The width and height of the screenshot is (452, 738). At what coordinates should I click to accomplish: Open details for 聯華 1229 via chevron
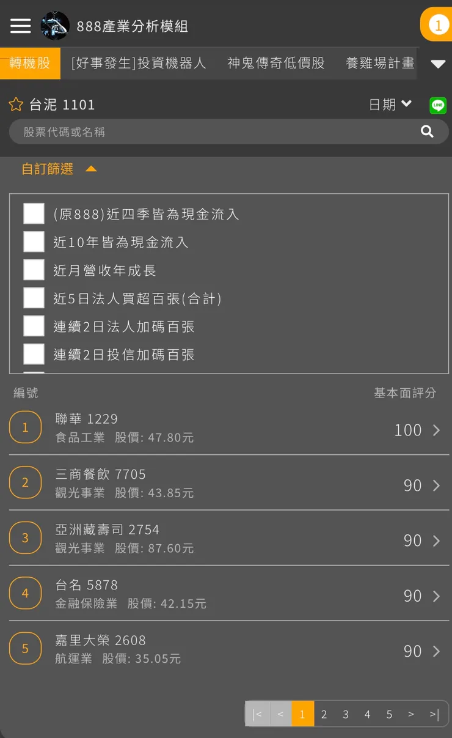435,430
